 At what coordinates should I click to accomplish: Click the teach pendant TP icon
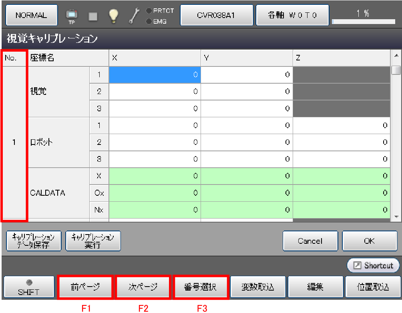(71, 16)
